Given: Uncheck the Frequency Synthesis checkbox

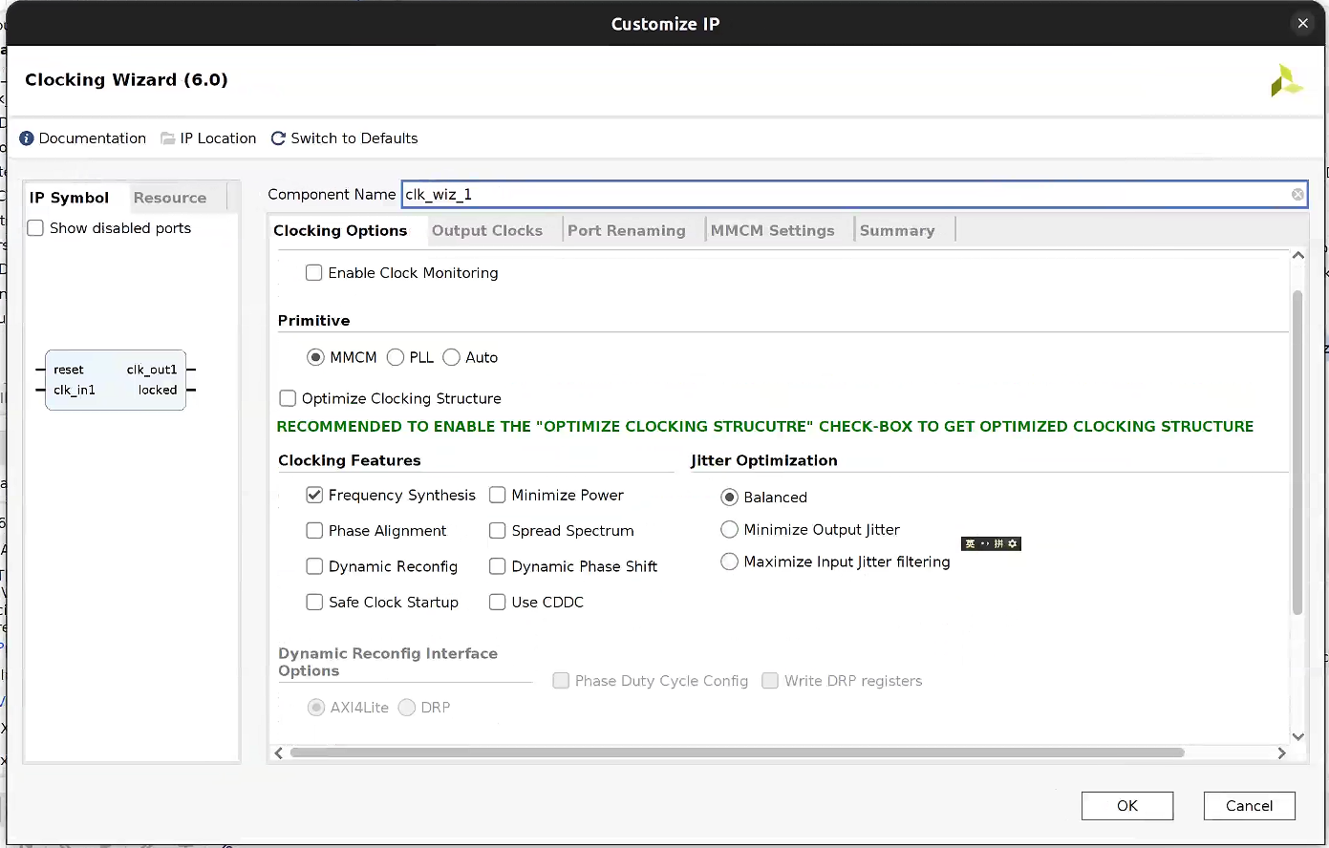Looking at the screenshot, I should [x=314, y=495].
